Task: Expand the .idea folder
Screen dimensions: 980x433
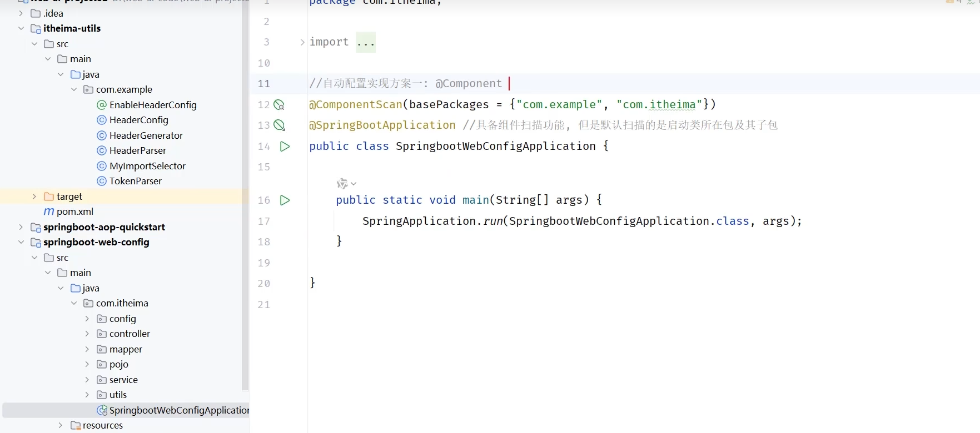Action: point(21,13)
